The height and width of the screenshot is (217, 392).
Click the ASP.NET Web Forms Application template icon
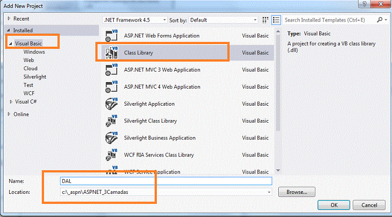(112, 36)
